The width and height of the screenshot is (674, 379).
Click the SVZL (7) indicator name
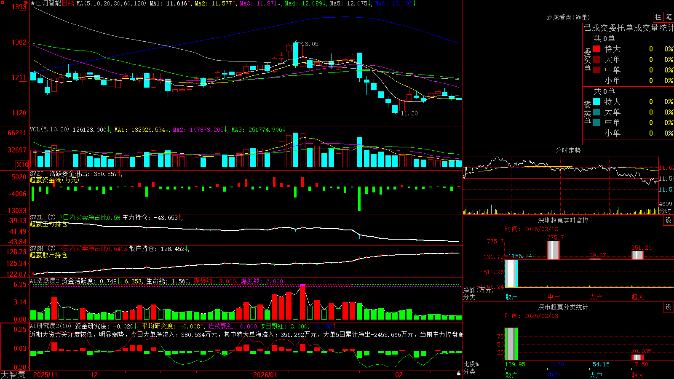43,218
